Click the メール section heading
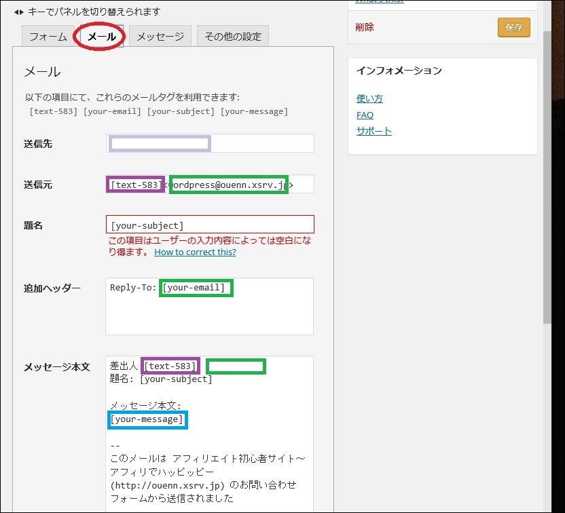Image resolution: width=565 pixels, height=513 pixels. [42, 72]
